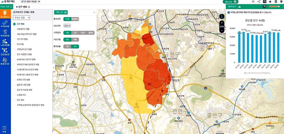Click the image icon on the 데이터보드 header
This screenshot has height=134, width=284.
pyautogui.click(x=264, y=6)
